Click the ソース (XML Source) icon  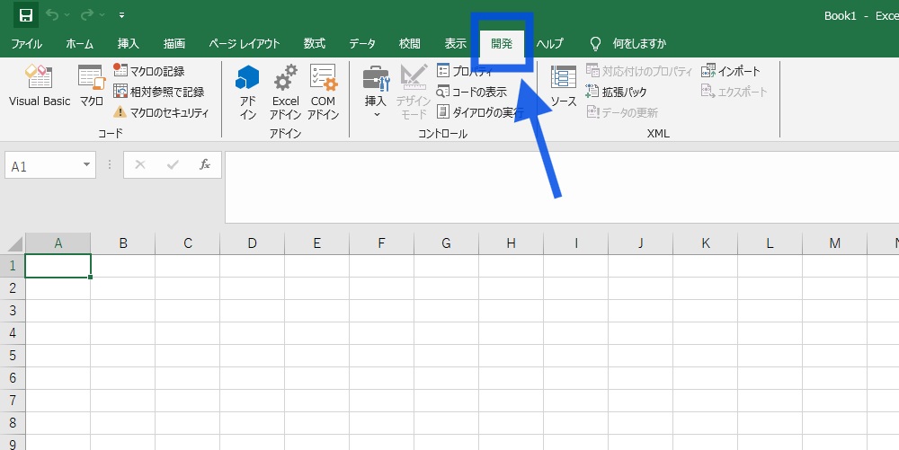564,86
